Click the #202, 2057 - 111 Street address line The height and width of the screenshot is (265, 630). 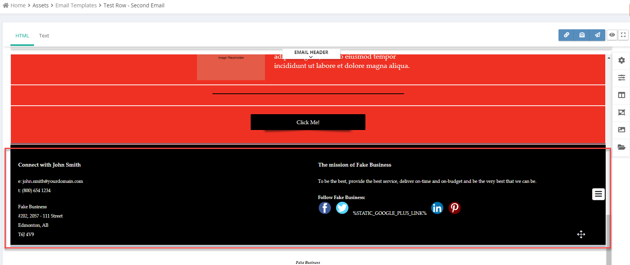click(40, 216)
